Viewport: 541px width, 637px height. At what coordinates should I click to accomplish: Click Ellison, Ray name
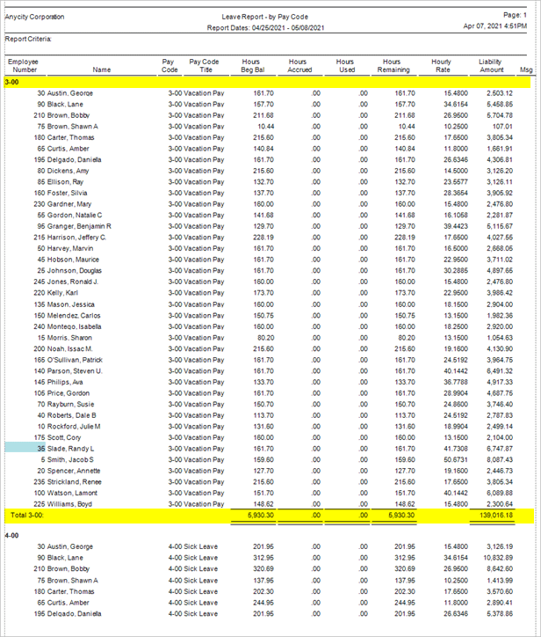[x=65, y=181]
